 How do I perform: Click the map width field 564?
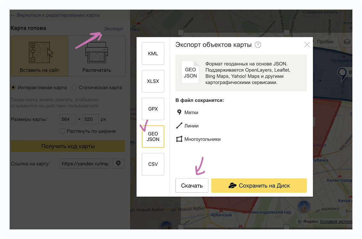68,119
